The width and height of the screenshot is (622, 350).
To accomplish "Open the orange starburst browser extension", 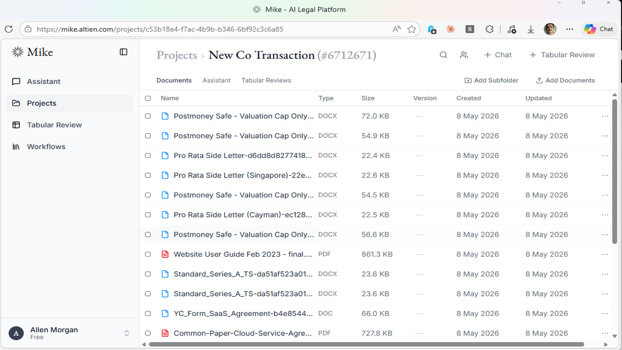I will [450, 29].
